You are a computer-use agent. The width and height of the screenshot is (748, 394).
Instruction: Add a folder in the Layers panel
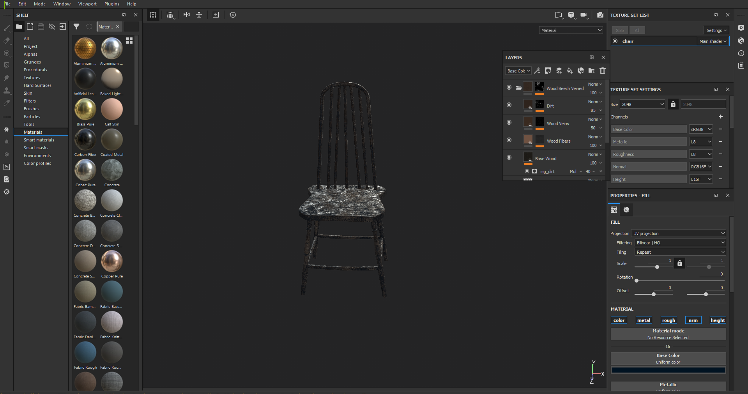(x=592, y=71)
